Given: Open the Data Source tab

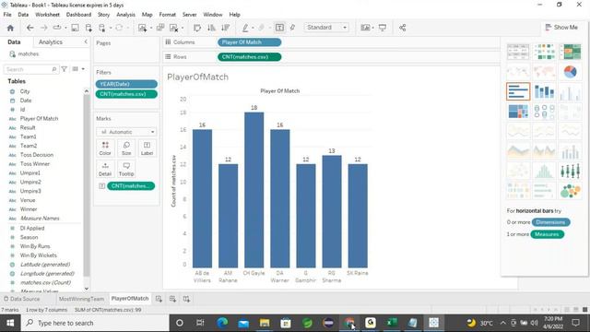Looking at the screenshot, I should (21, 299).
